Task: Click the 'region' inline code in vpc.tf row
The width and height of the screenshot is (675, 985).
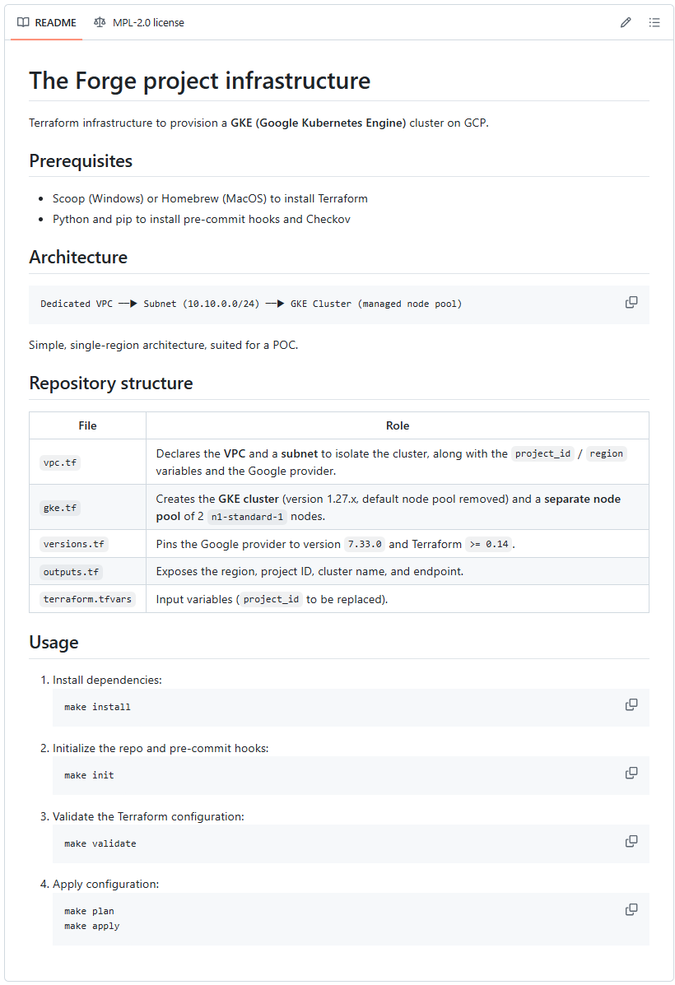Action: pyautogui.click(x=606, y=453)
